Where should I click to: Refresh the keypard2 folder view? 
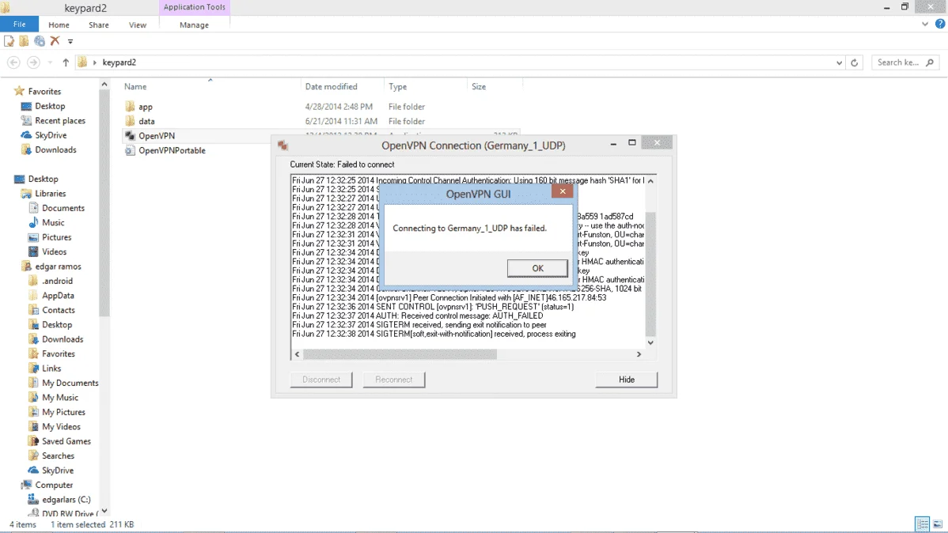coord(855,62)
